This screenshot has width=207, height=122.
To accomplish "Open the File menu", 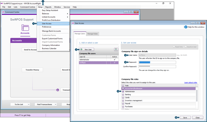I will point(4,7).
